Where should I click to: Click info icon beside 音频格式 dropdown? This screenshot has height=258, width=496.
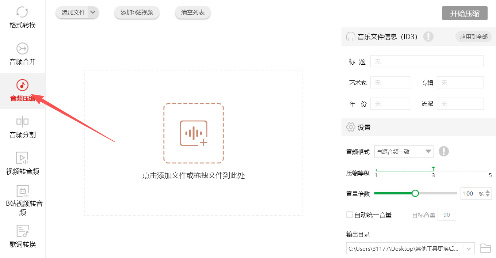click(x=443, y=151)
